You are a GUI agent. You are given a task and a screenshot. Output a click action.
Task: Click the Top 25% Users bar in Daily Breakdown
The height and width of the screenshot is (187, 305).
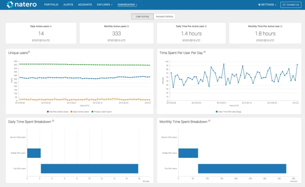click(89, 168)
